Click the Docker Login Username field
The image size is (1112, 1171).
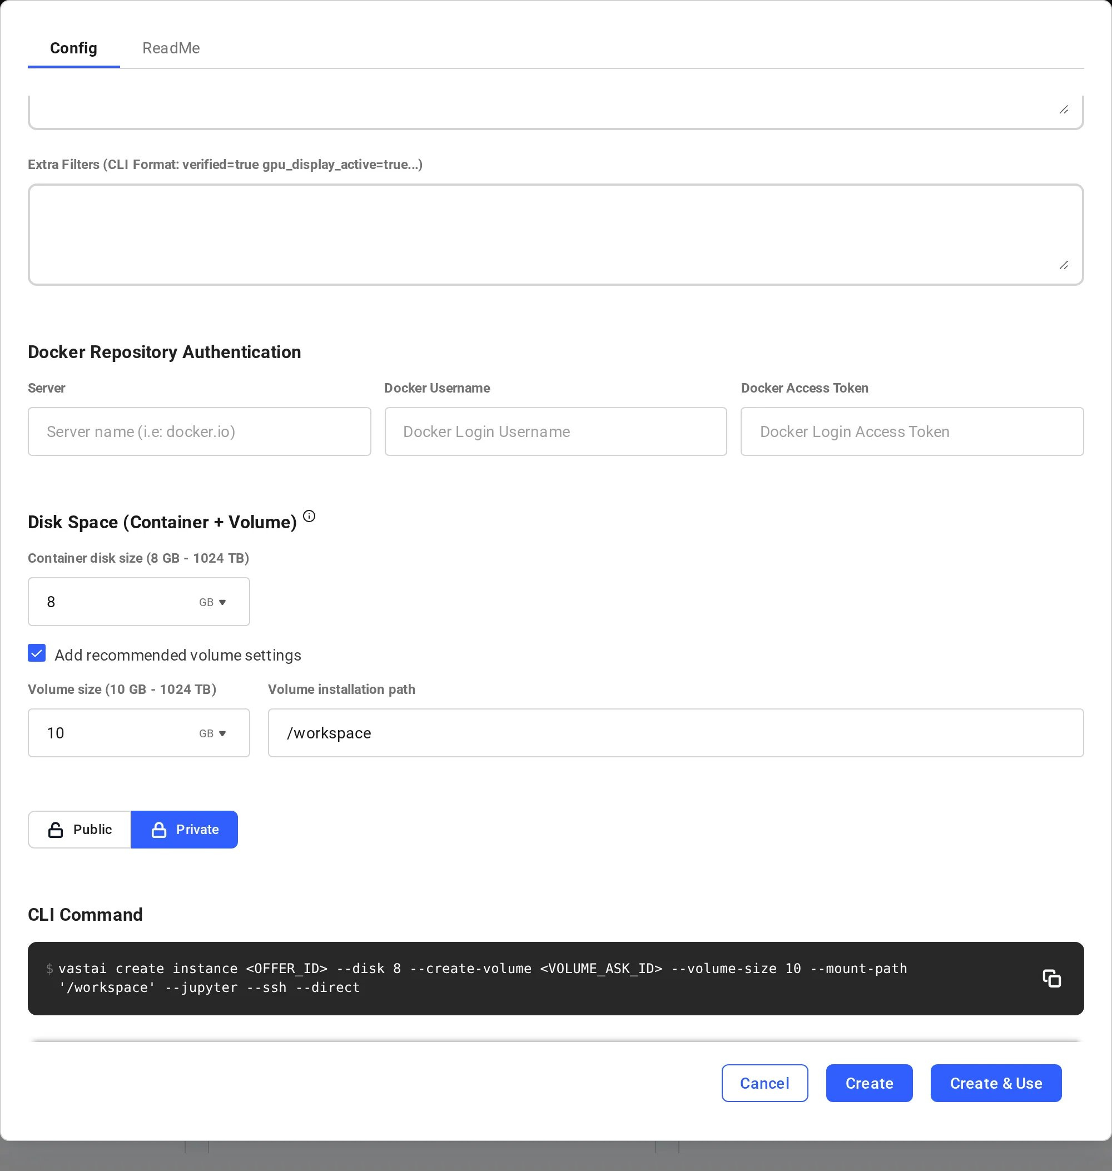[555, 431]
